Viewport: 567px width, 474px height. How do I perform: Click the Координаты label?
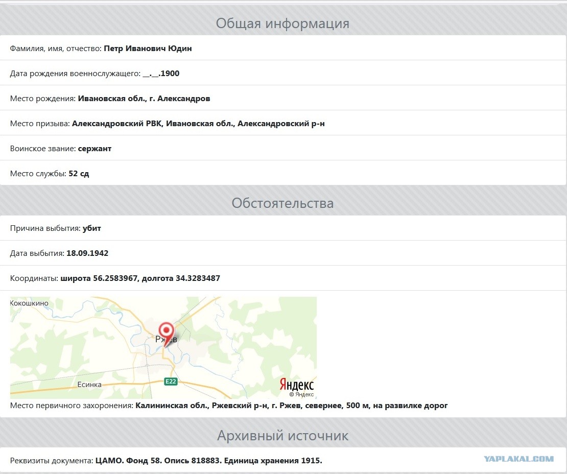click(34, 278)
